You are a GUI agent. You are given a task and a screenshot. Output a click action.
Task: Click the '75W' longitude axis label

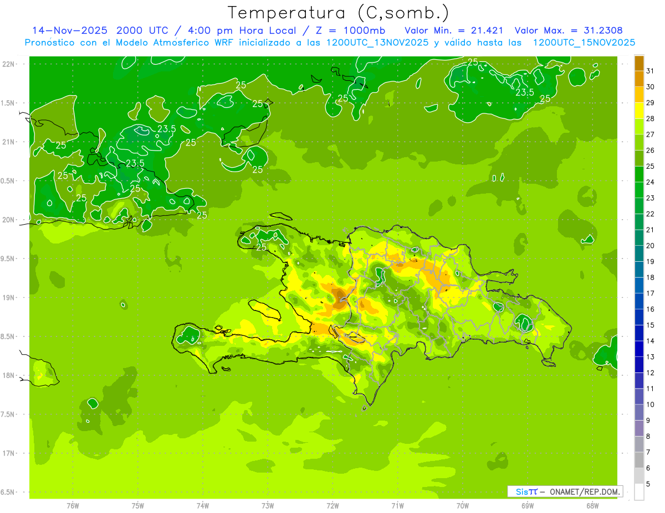click(137, 506)
